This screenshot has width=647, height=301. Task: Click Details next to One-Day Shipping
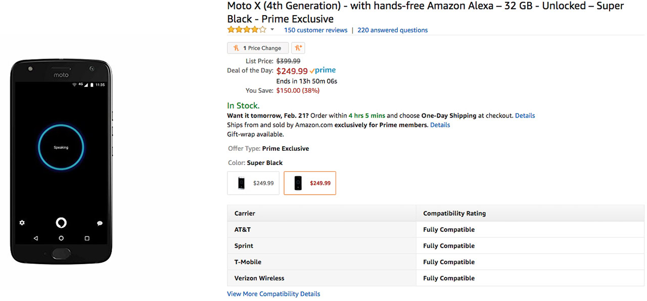525,115
